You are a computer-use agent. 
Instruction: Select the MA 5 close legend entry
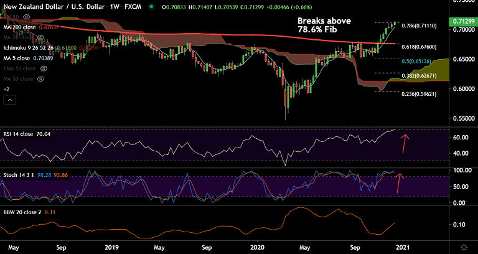coord(17,59)
